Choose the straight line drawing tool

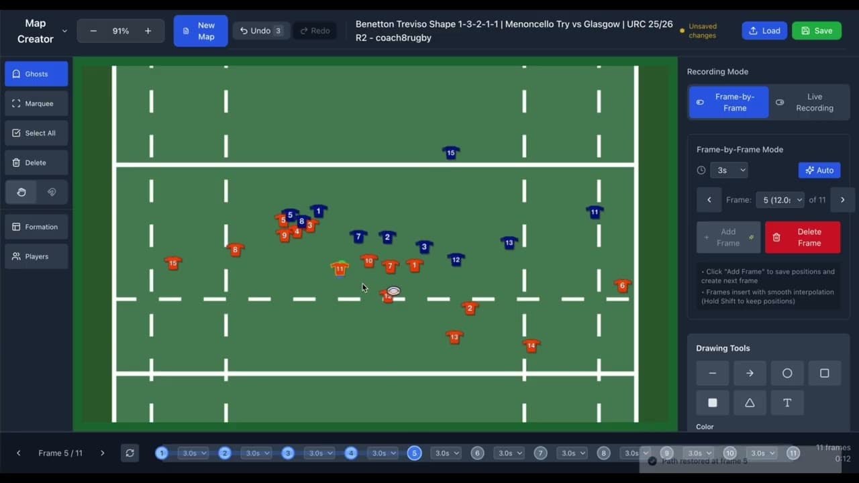click(713, 374)
